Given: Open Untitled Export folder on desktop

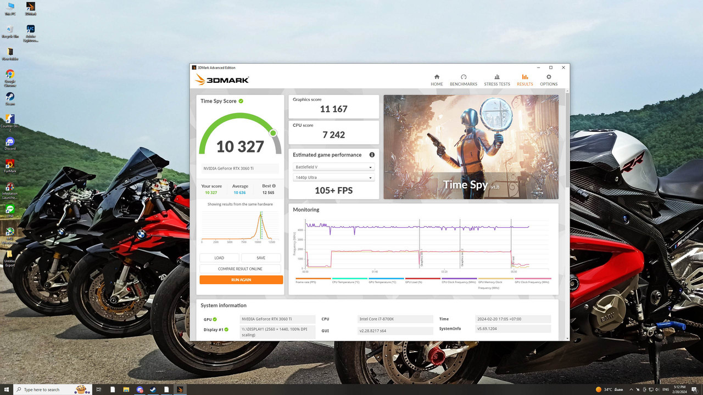Looking at the screenshot, I should (10, 259).
